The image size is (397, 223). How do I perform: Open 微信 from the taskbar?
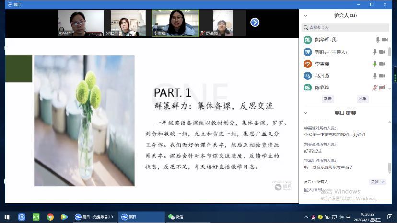coord(175,217)
